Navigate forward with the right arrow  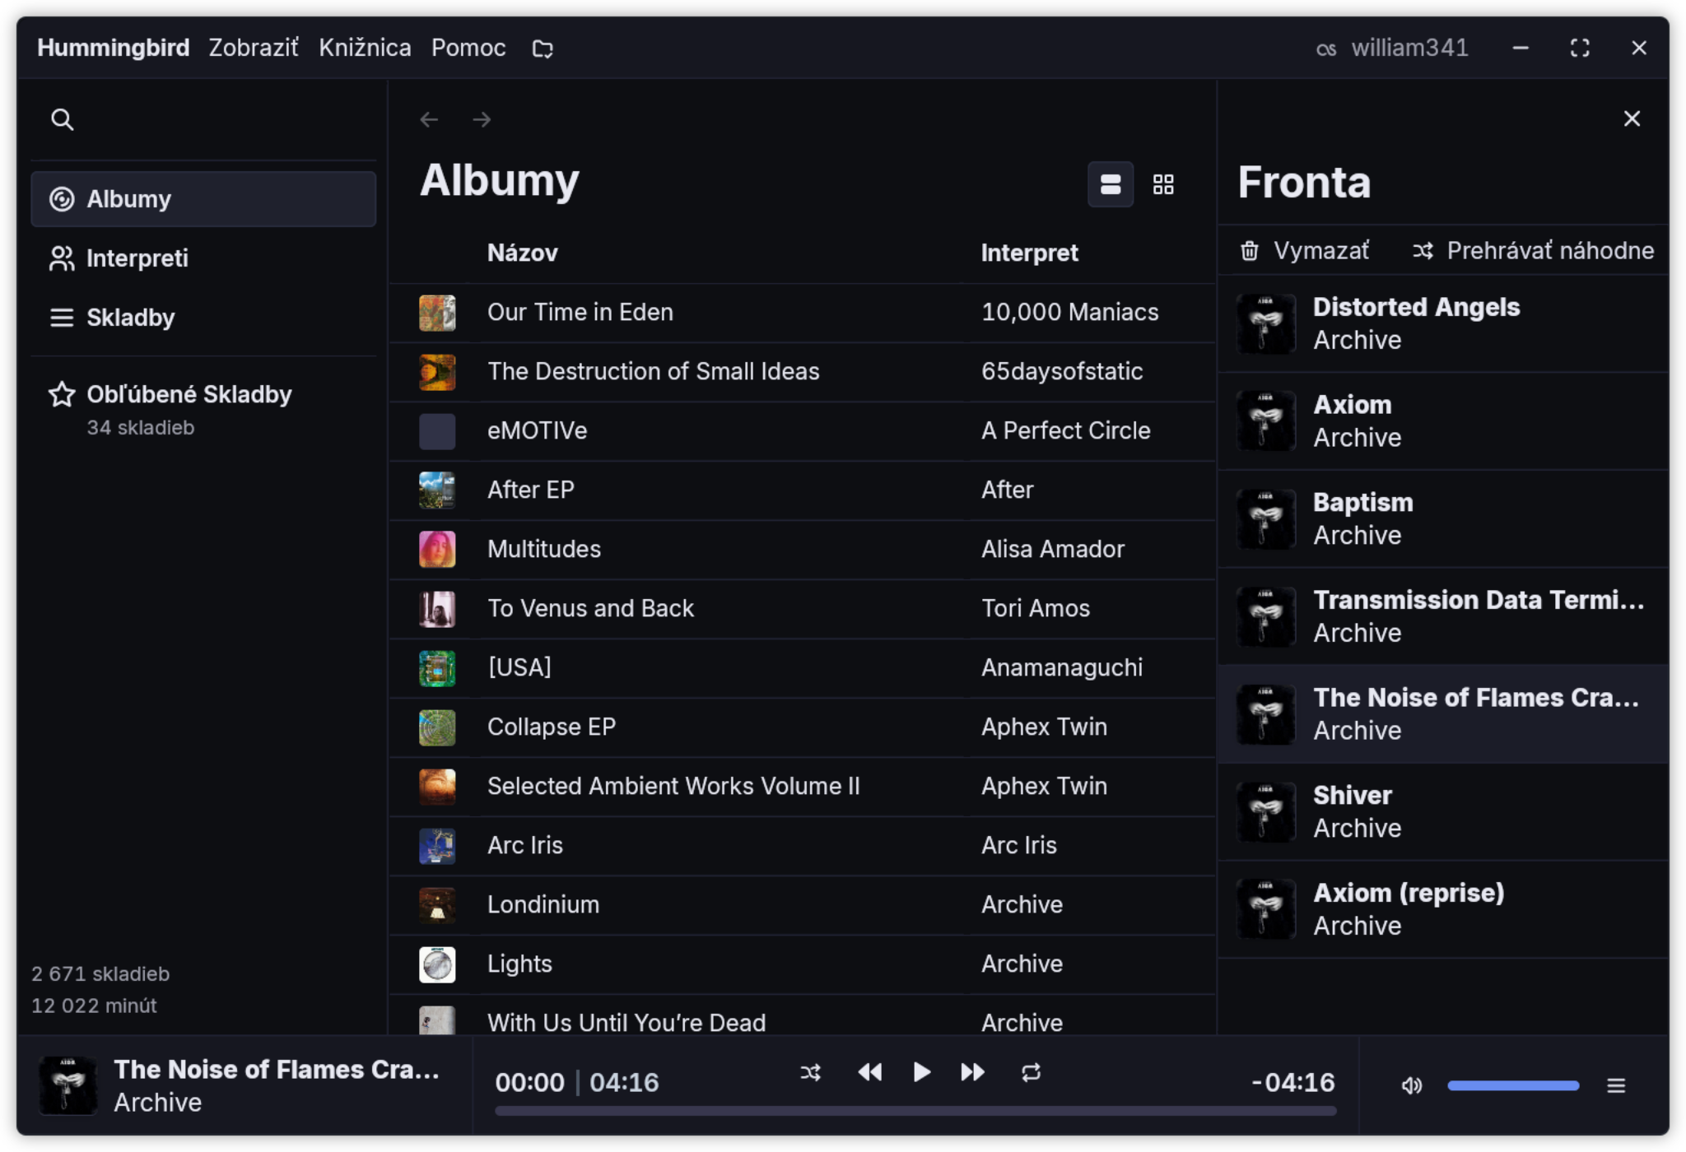click(x=482, y=119)
